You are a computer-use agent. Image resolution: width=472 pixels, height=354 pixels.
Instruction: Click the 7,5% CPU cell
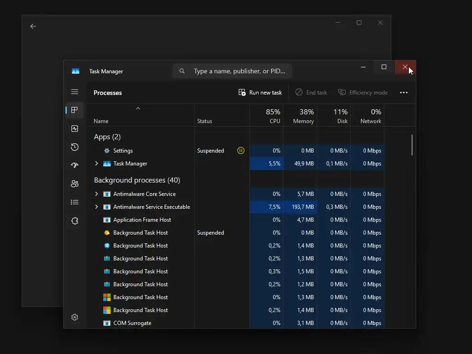click(x=266, y=207)
